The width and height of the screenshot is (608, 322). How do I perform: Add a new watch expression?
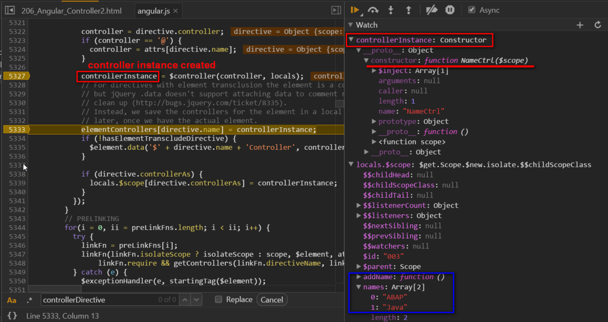(x=580, y=25)
